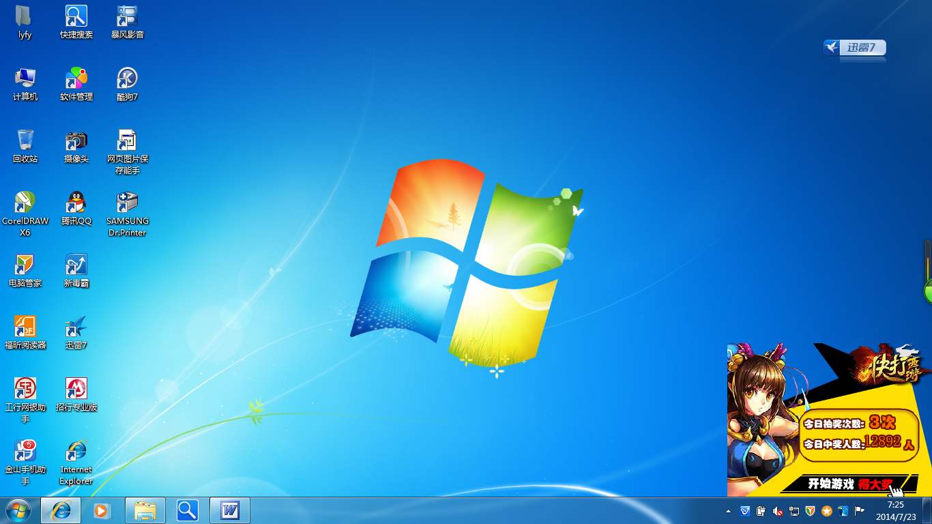The width and height of the screenshot is (932, 524).
Task: Click the power plug tray icon
Action: (761, 510)
